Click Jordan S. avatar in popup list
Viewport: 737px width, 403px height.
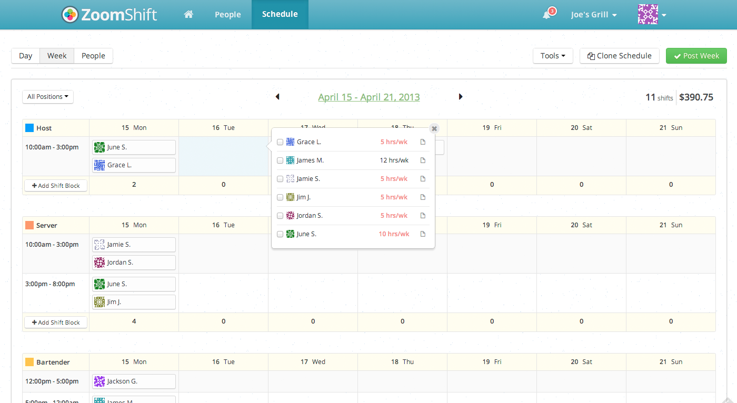[290, 216]
